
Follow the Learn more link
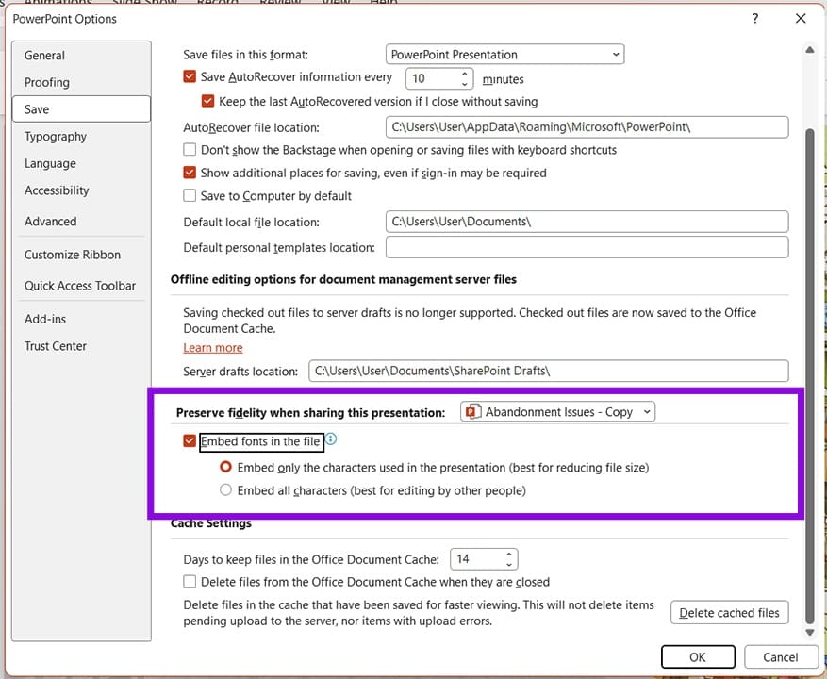pyautogui.click(x=213, y=348)
